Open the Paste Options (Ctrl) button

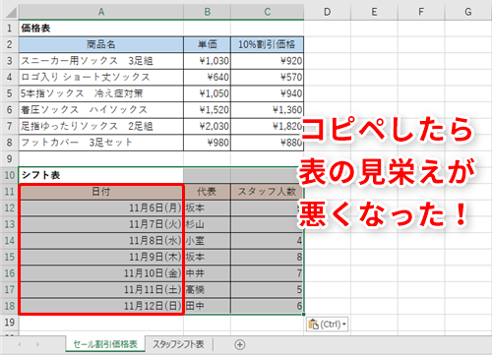click(327, 325)
